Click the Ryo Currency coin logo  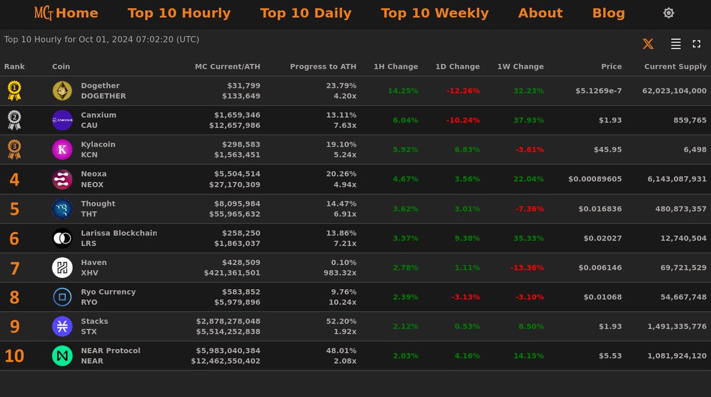(62, 297)
